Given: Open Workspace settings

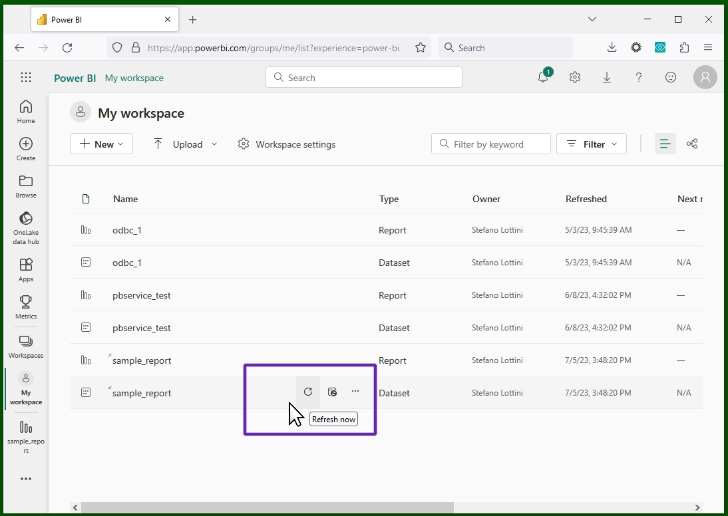Looking at the screenshot, I should (286, 144).
